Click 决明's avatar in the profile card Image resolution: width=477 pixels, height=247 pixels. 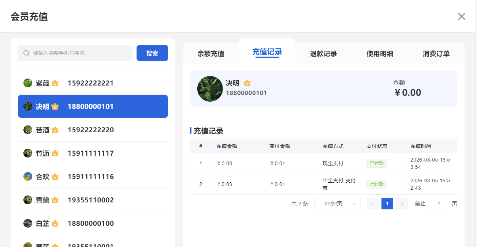tap(210, 88)
